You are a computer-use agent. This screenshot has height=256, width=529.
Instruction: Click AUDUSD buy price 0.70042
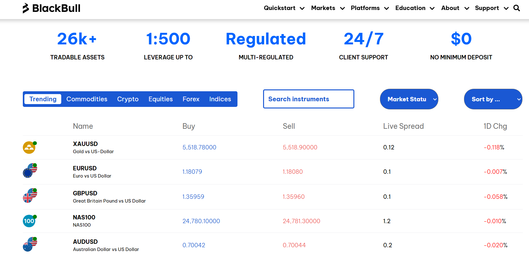point(194,245)
